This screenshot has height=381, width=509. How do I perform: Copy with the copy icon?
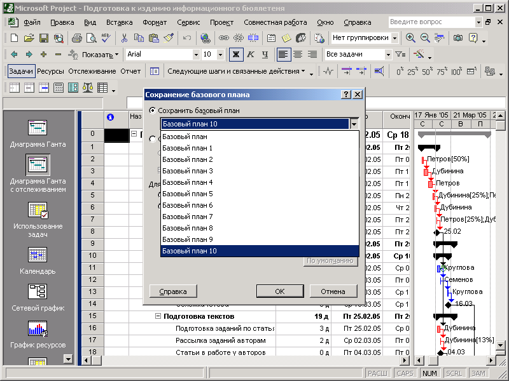click(x=139, y=38)
